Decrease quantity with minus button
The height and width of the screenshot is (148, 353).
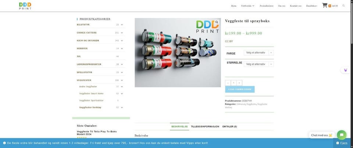[228, 83]
